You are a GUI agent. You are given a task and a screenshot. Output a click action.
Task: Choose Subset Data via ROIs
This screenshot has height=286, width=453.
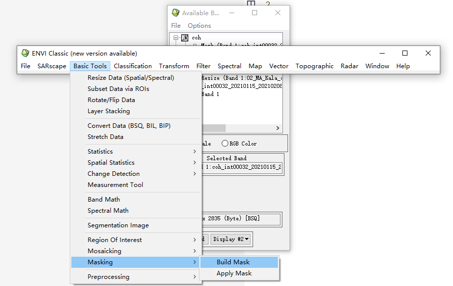pos(136,89)
